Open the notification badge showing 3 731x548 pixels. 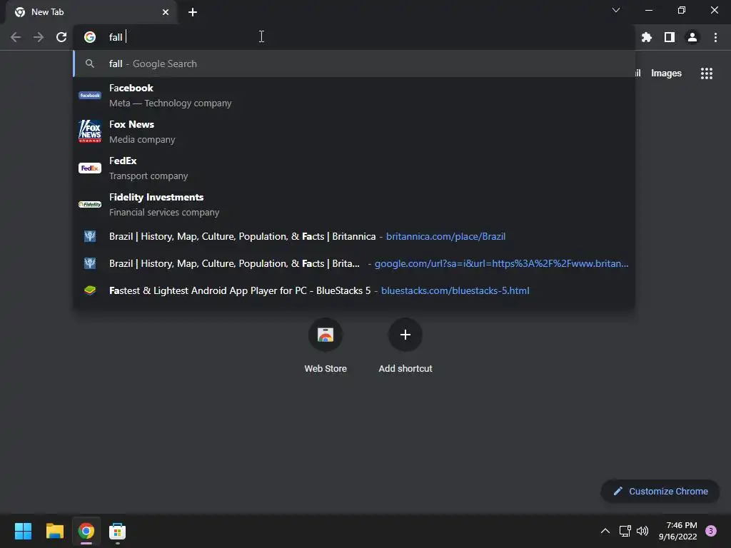tap(711, 531)
